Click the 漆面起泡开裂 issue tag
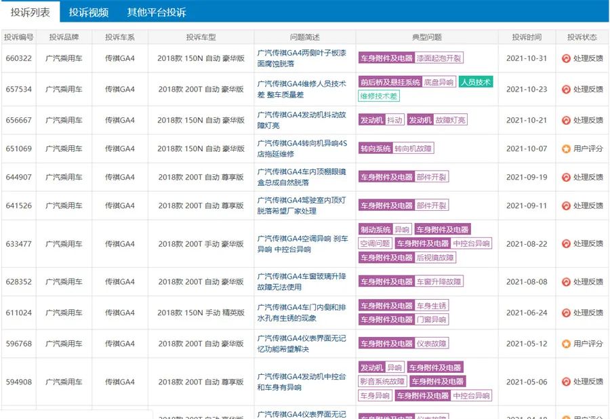 click(439, 58)
